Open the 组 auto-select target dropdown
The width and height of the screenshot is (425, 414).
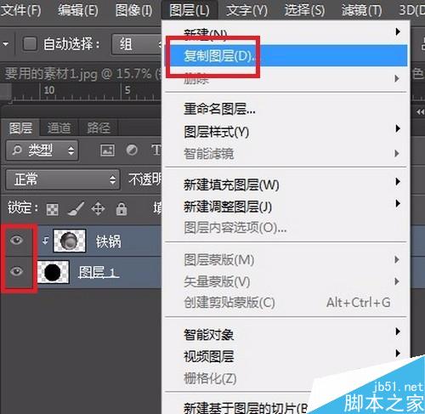coord(137,44)
